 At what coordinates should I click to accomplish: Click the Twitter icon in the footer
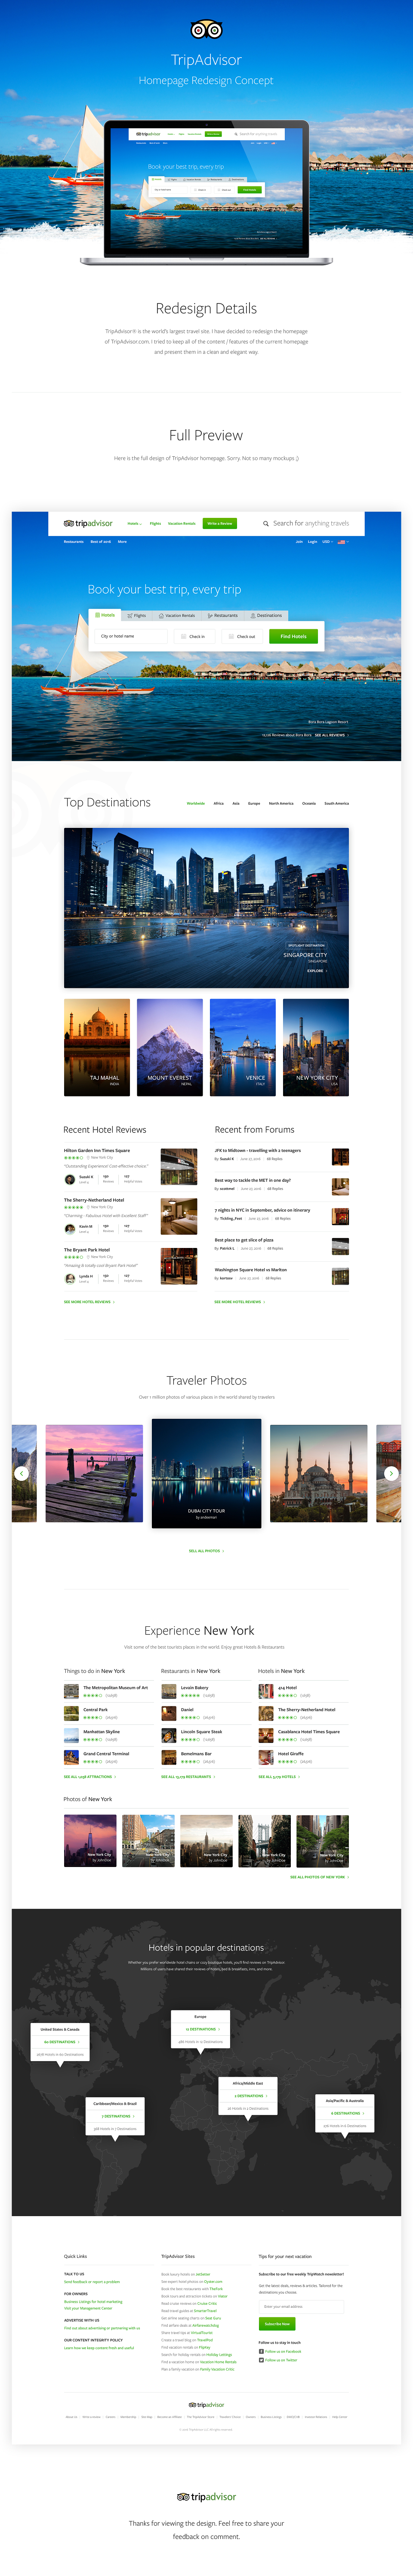tap(261, 2360)
